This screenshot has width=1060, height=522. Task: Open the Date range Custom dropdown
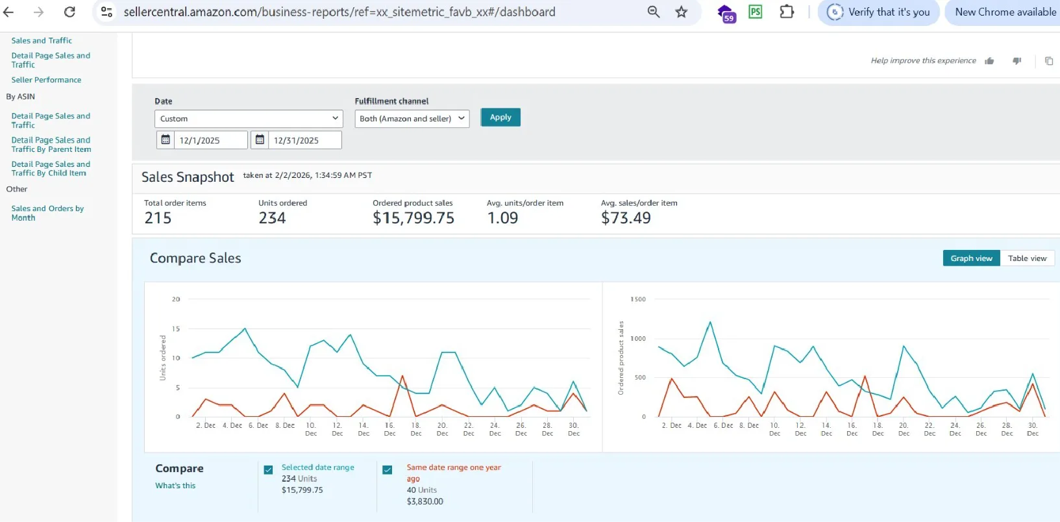[x=249, y=119]
